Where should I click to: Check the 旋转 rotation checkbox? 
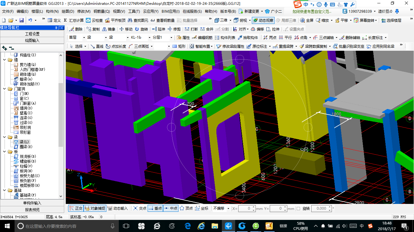[298, 208]
